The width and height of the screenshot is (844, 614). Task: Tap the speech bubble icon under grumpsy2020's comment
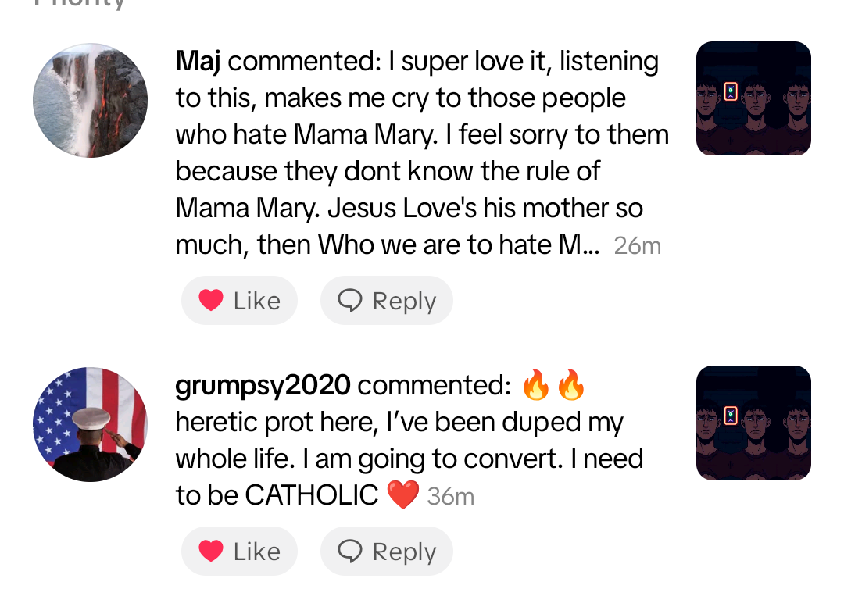[349, 552]
